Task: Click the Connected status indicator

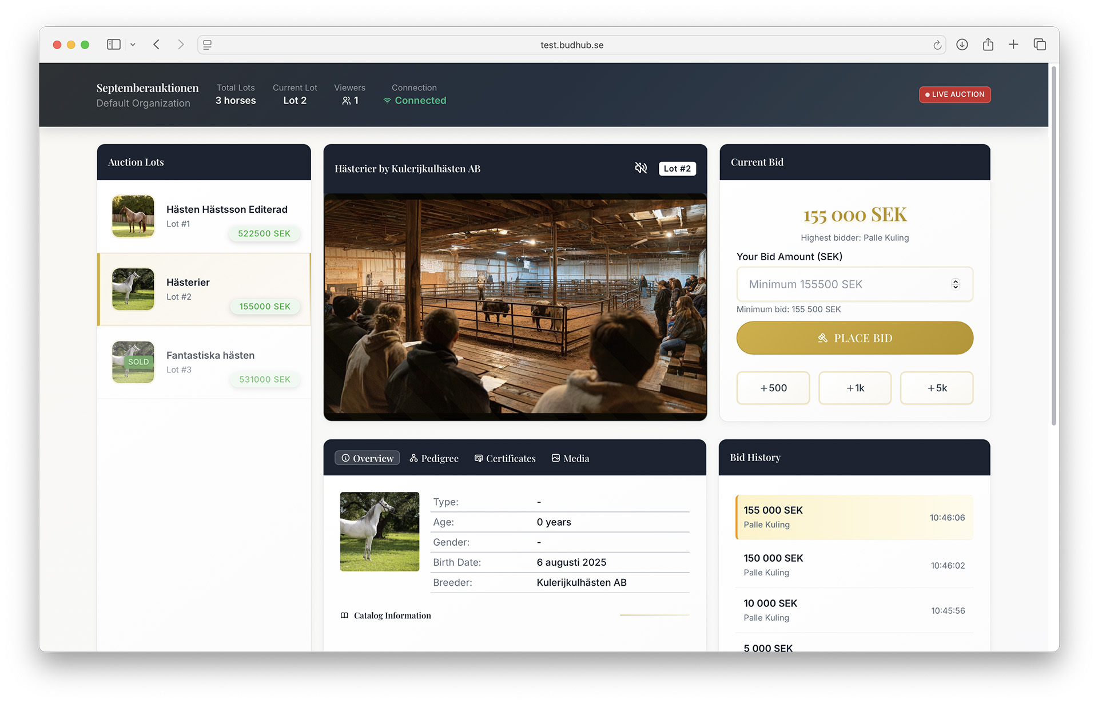Action: pos(415,101)
